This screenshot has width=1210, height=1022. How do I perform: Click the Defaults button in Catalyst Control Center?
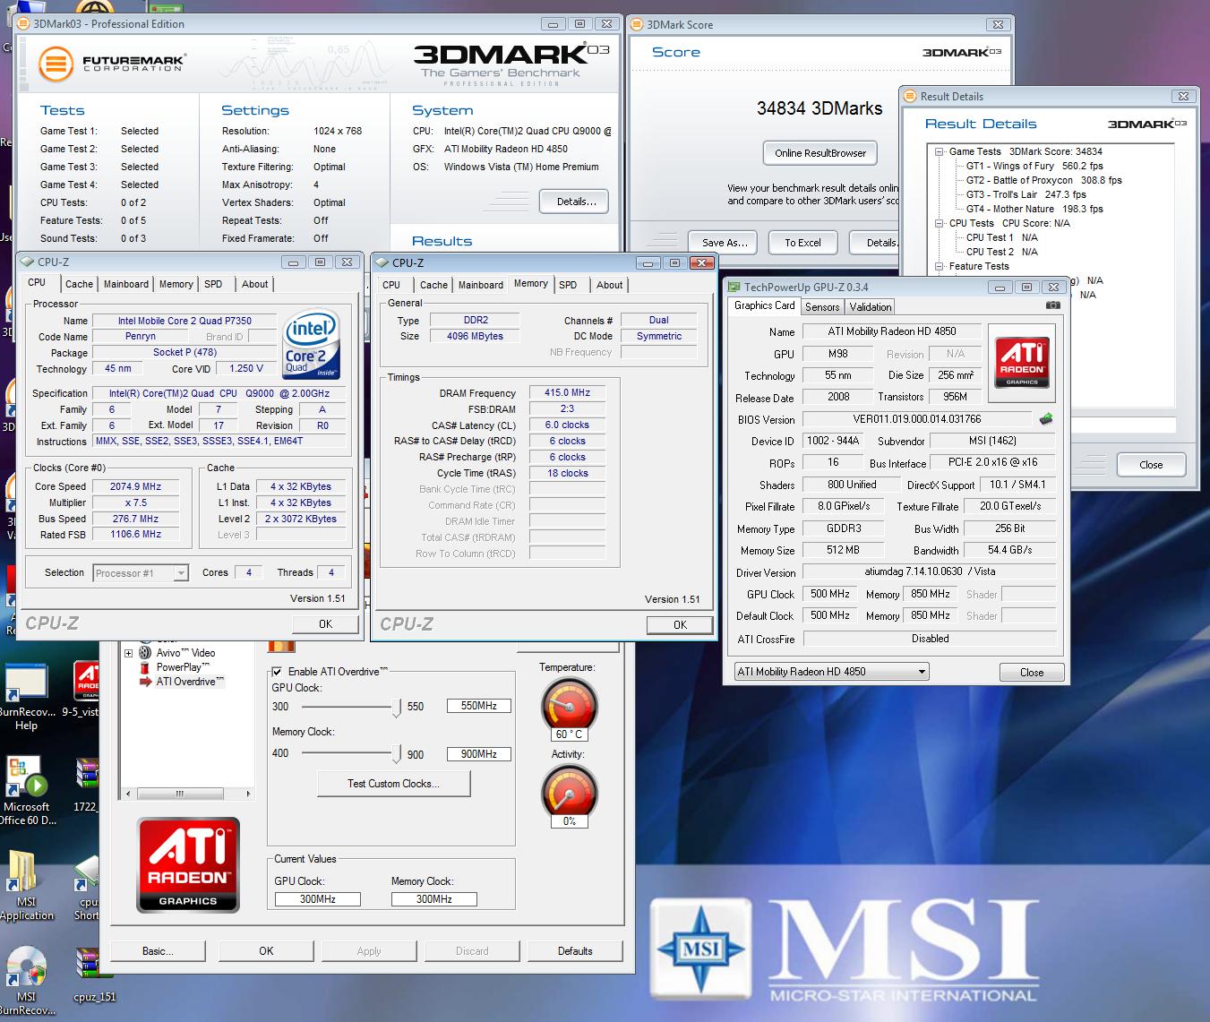click(575, 951)
